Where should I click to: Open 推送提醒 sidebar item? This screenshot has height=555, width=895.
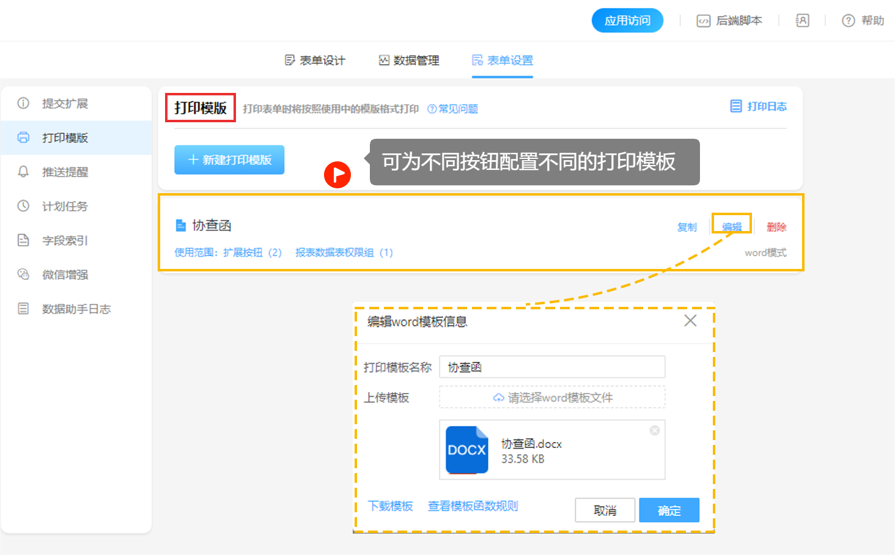pos(65,172)
